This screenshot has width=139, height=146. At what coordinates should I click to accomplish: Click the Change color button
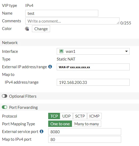point(41,29)
